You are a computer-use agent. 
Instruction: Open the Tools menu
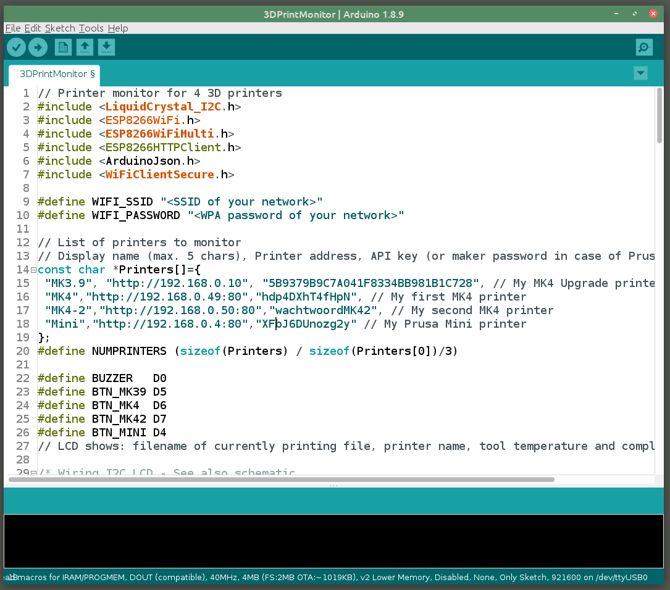[x=91, y=28]
